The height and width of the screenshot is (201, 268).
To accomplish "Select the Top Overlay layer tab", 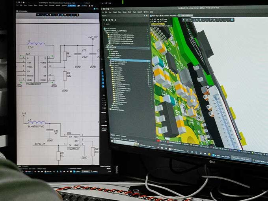I will 258,153.
